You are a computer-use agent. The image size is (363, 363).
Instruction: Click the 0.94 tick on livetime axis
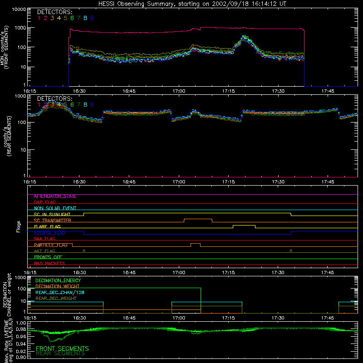coord(21,344)
